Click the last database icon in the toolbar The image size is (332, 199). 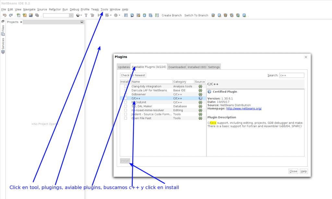244,15
